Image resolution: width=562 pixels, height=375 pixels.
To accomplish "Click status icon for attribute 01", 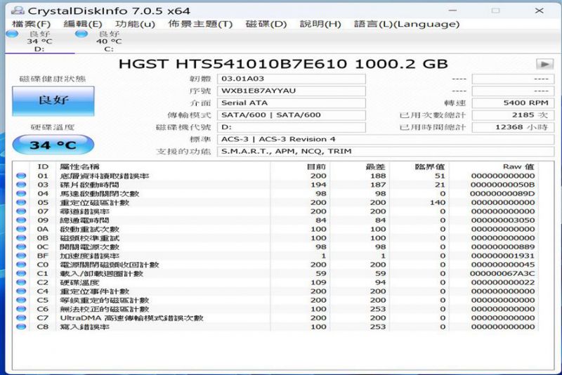I will coord(21,176).
